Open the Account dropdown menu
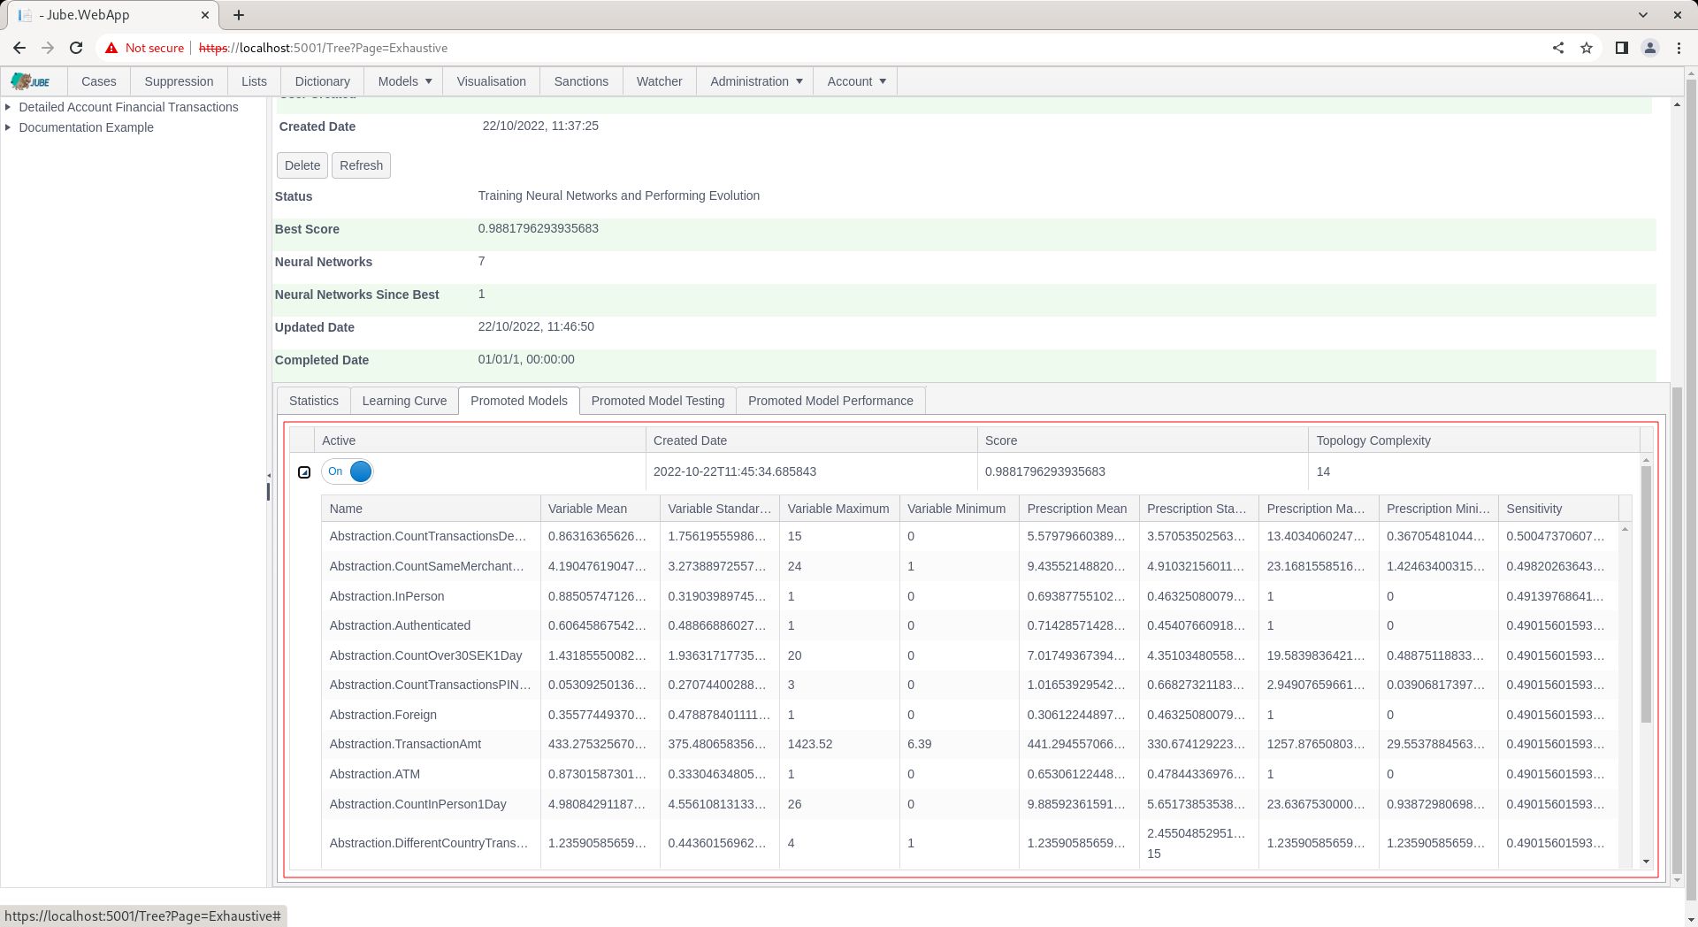 (x=855, y=81)
